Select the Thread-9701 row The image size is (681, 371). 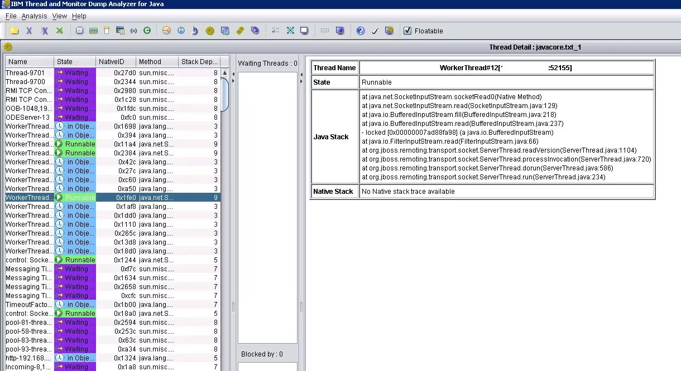113,72
